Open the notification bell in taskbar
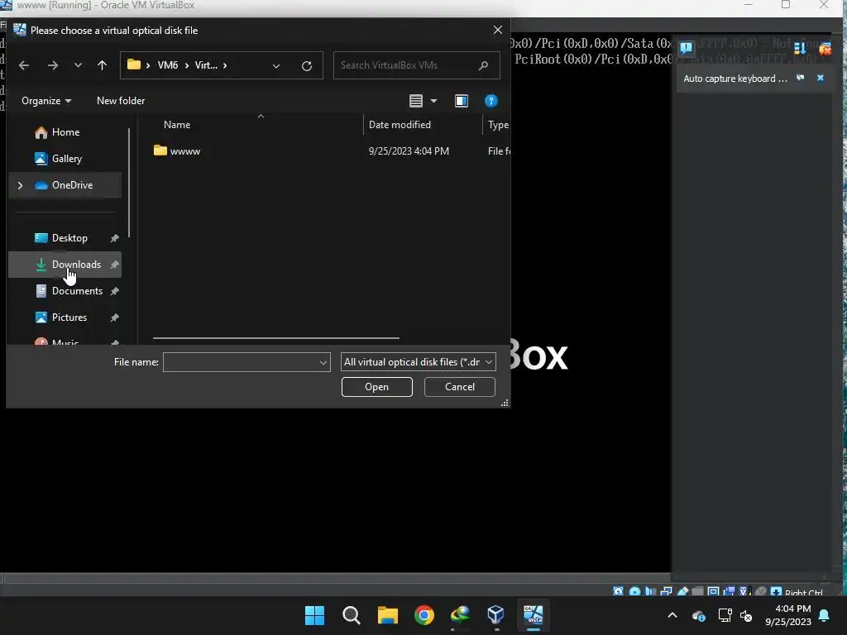The image size is (847, 635). (x=825, y=615)
